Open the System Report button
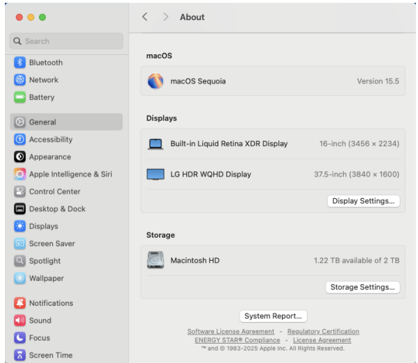This screenshot has width=418, height=363. (273, 316)
